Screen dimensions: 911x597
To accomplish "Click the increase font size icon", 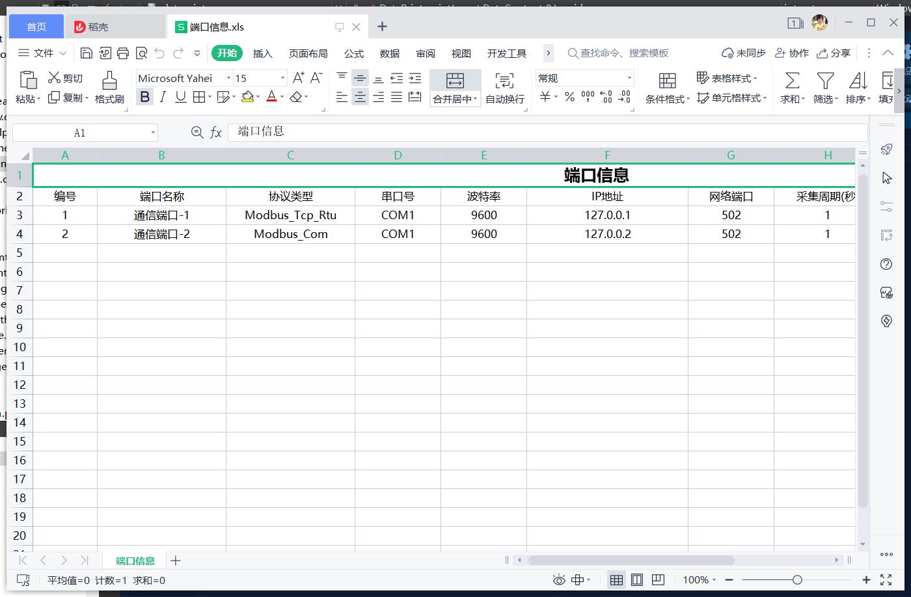I will coord(298,78).
